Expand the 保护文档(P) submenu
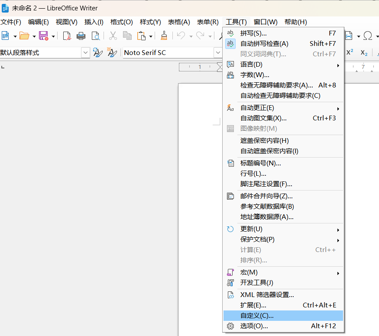 point(283,239)
